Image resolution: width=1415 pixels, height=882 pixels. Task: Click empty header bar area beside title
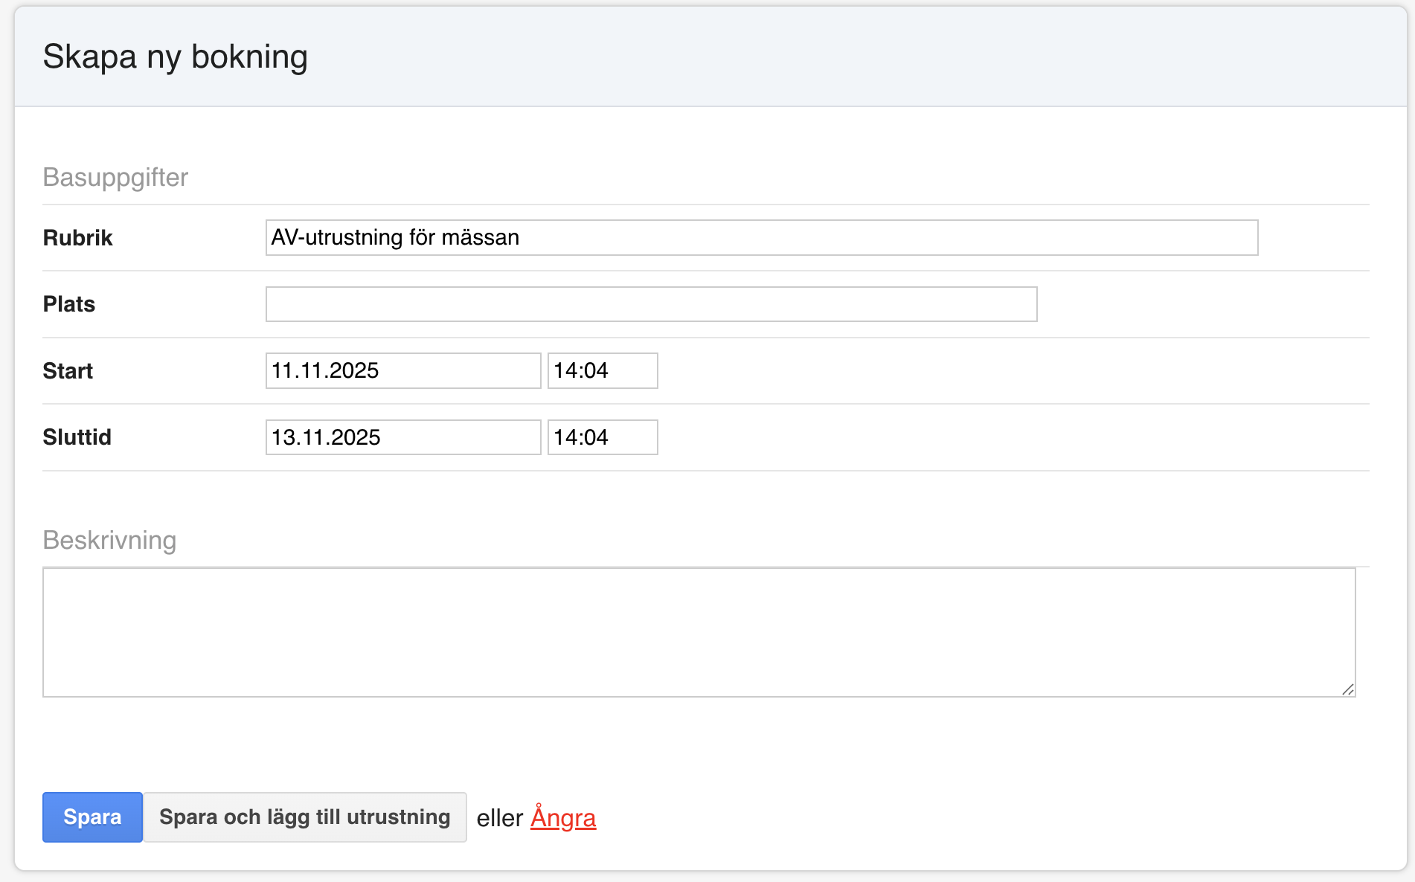pos(856,57)
